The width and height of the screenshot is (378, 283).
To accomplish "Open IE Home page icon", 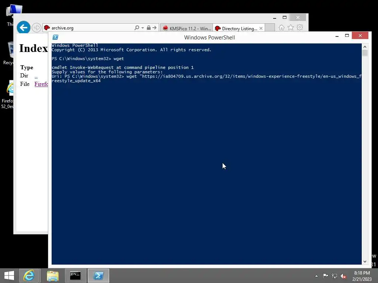I will pos(282,28).
